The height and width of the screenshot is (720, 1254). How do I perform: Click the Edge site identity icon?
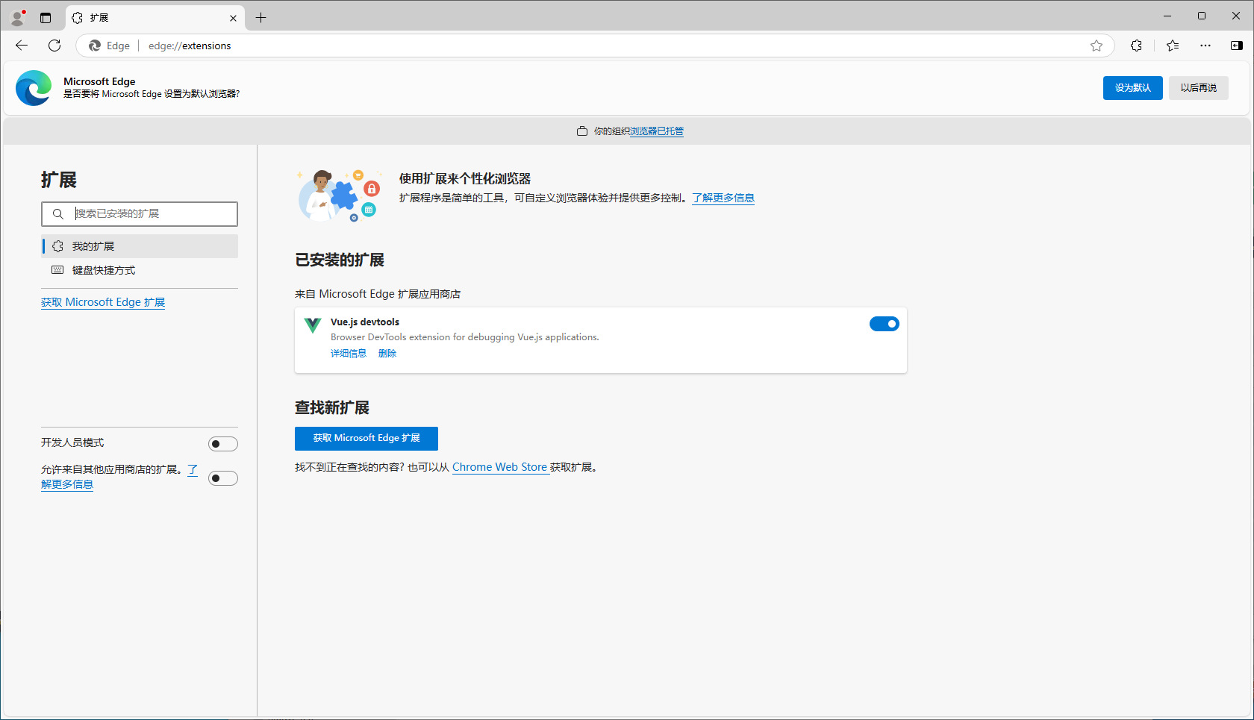coord(95,46)
